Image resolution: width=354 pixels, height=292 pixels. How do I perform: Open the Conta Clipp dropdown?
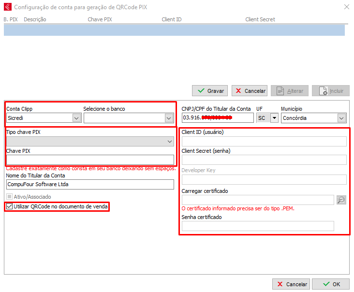[76, 117]
